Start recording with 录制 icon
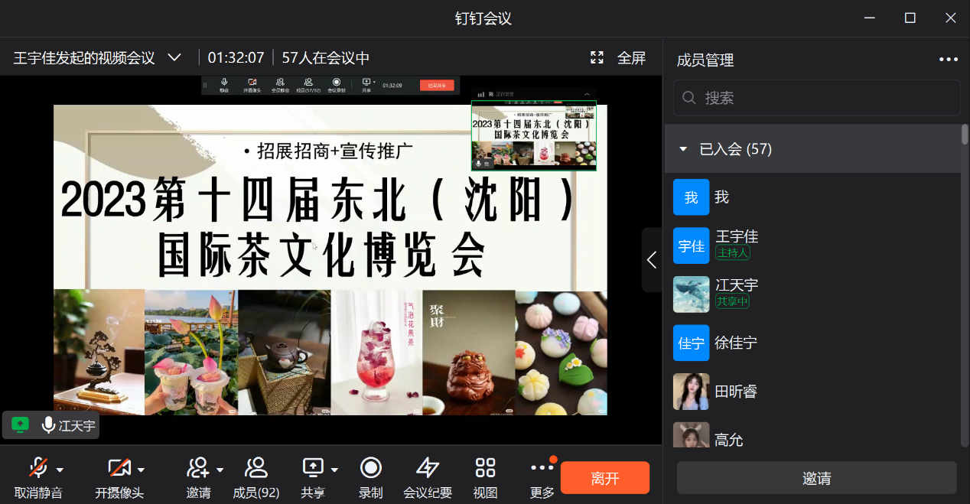 point(371,467)
